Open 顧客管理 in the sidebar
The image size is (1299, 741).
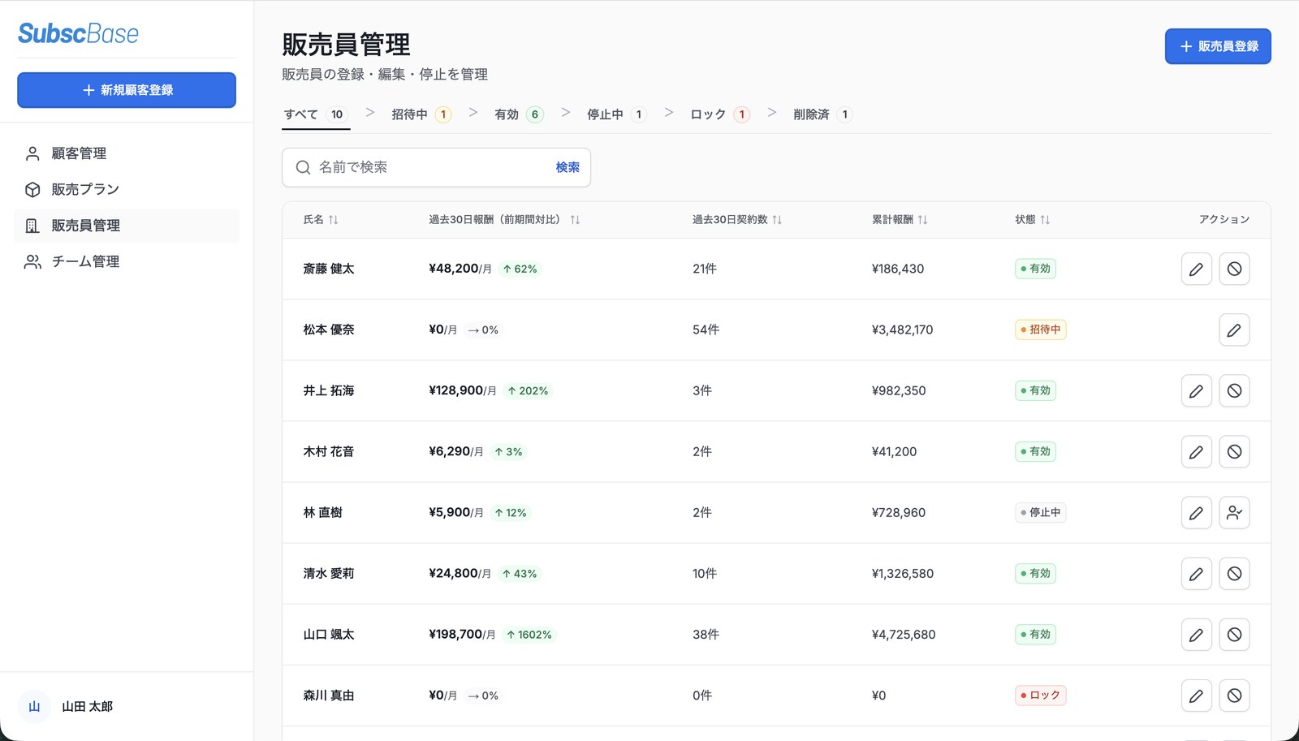(127, 153)
